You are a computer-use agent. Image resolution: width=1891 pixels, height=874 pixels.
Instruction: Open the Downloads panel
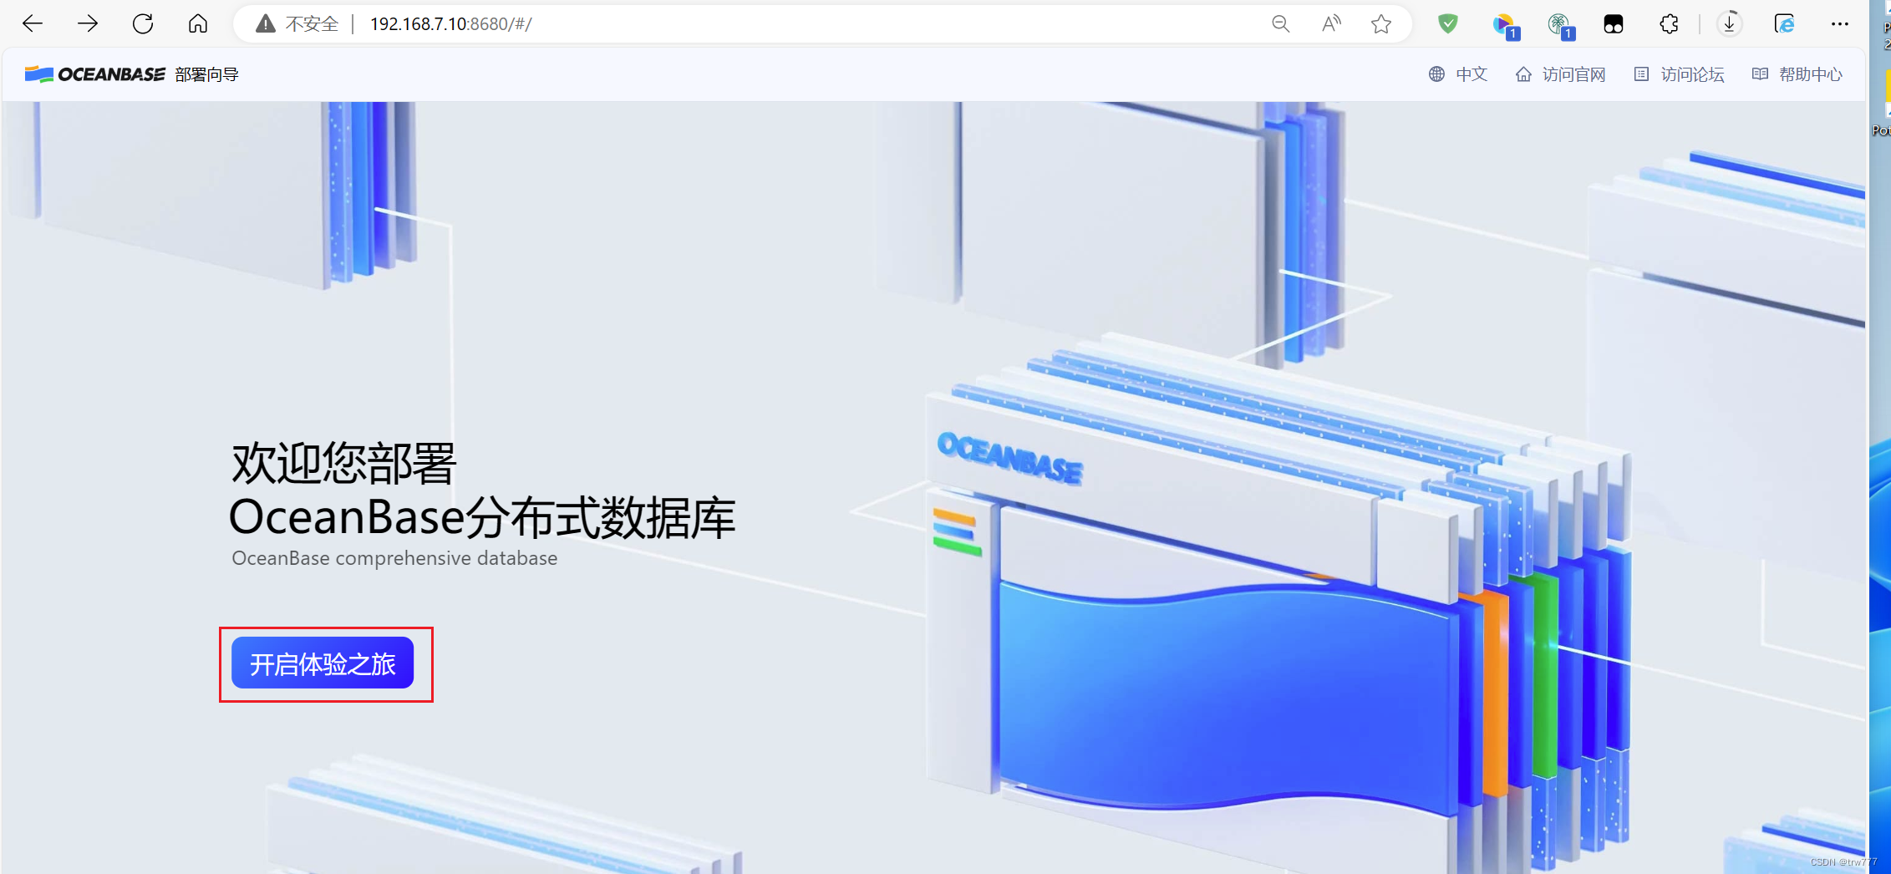tap(1729, 24)
